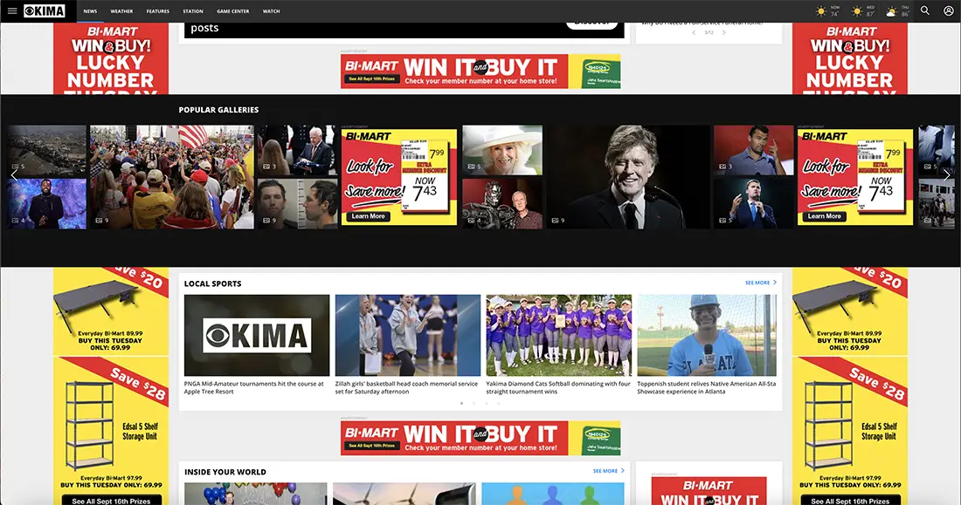Click next arrow in top right card pager
Viewport: 961px width, 505px height.
tap(724, 32)
